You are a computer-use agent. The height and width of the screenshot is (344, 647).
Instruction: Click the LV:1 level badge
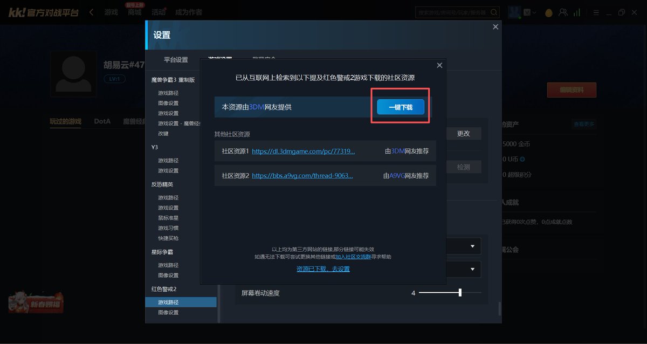pos(114,79)
